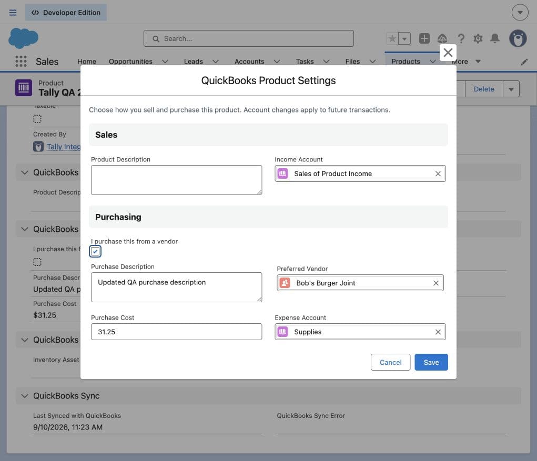This screenshot has width=537, height=461.
Task: Click the edit navigation pencil icon
Action: [524, 62]
